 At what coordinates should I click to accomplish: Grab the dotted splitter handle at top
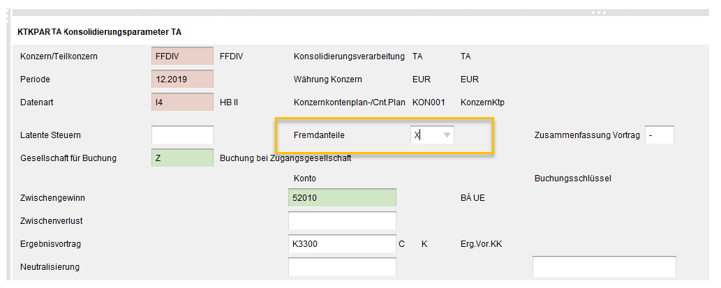click(596, 13)
